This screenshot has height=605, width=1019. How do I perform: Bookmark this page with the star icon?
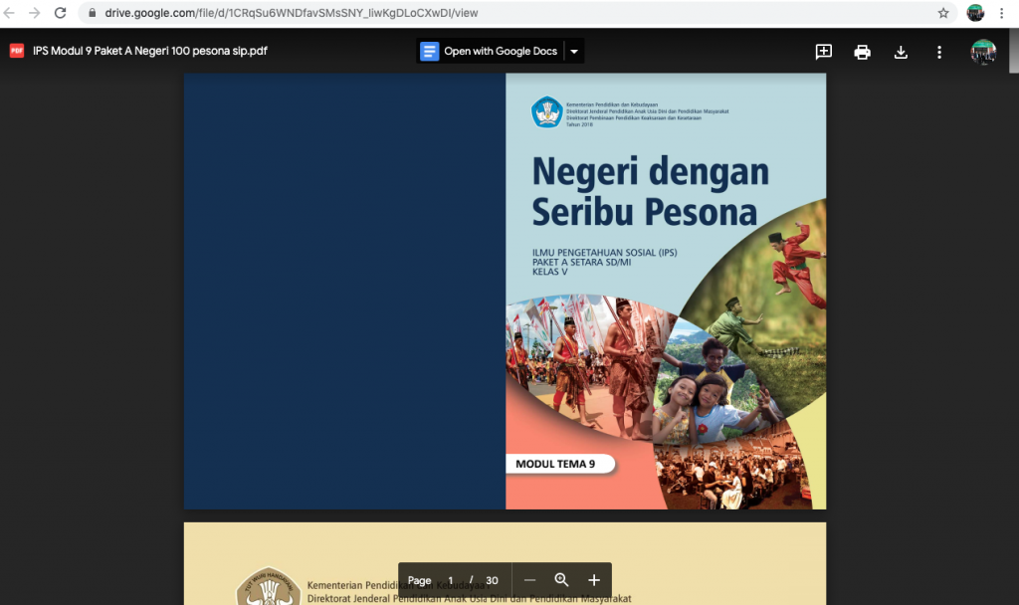(x=943, y=13)
